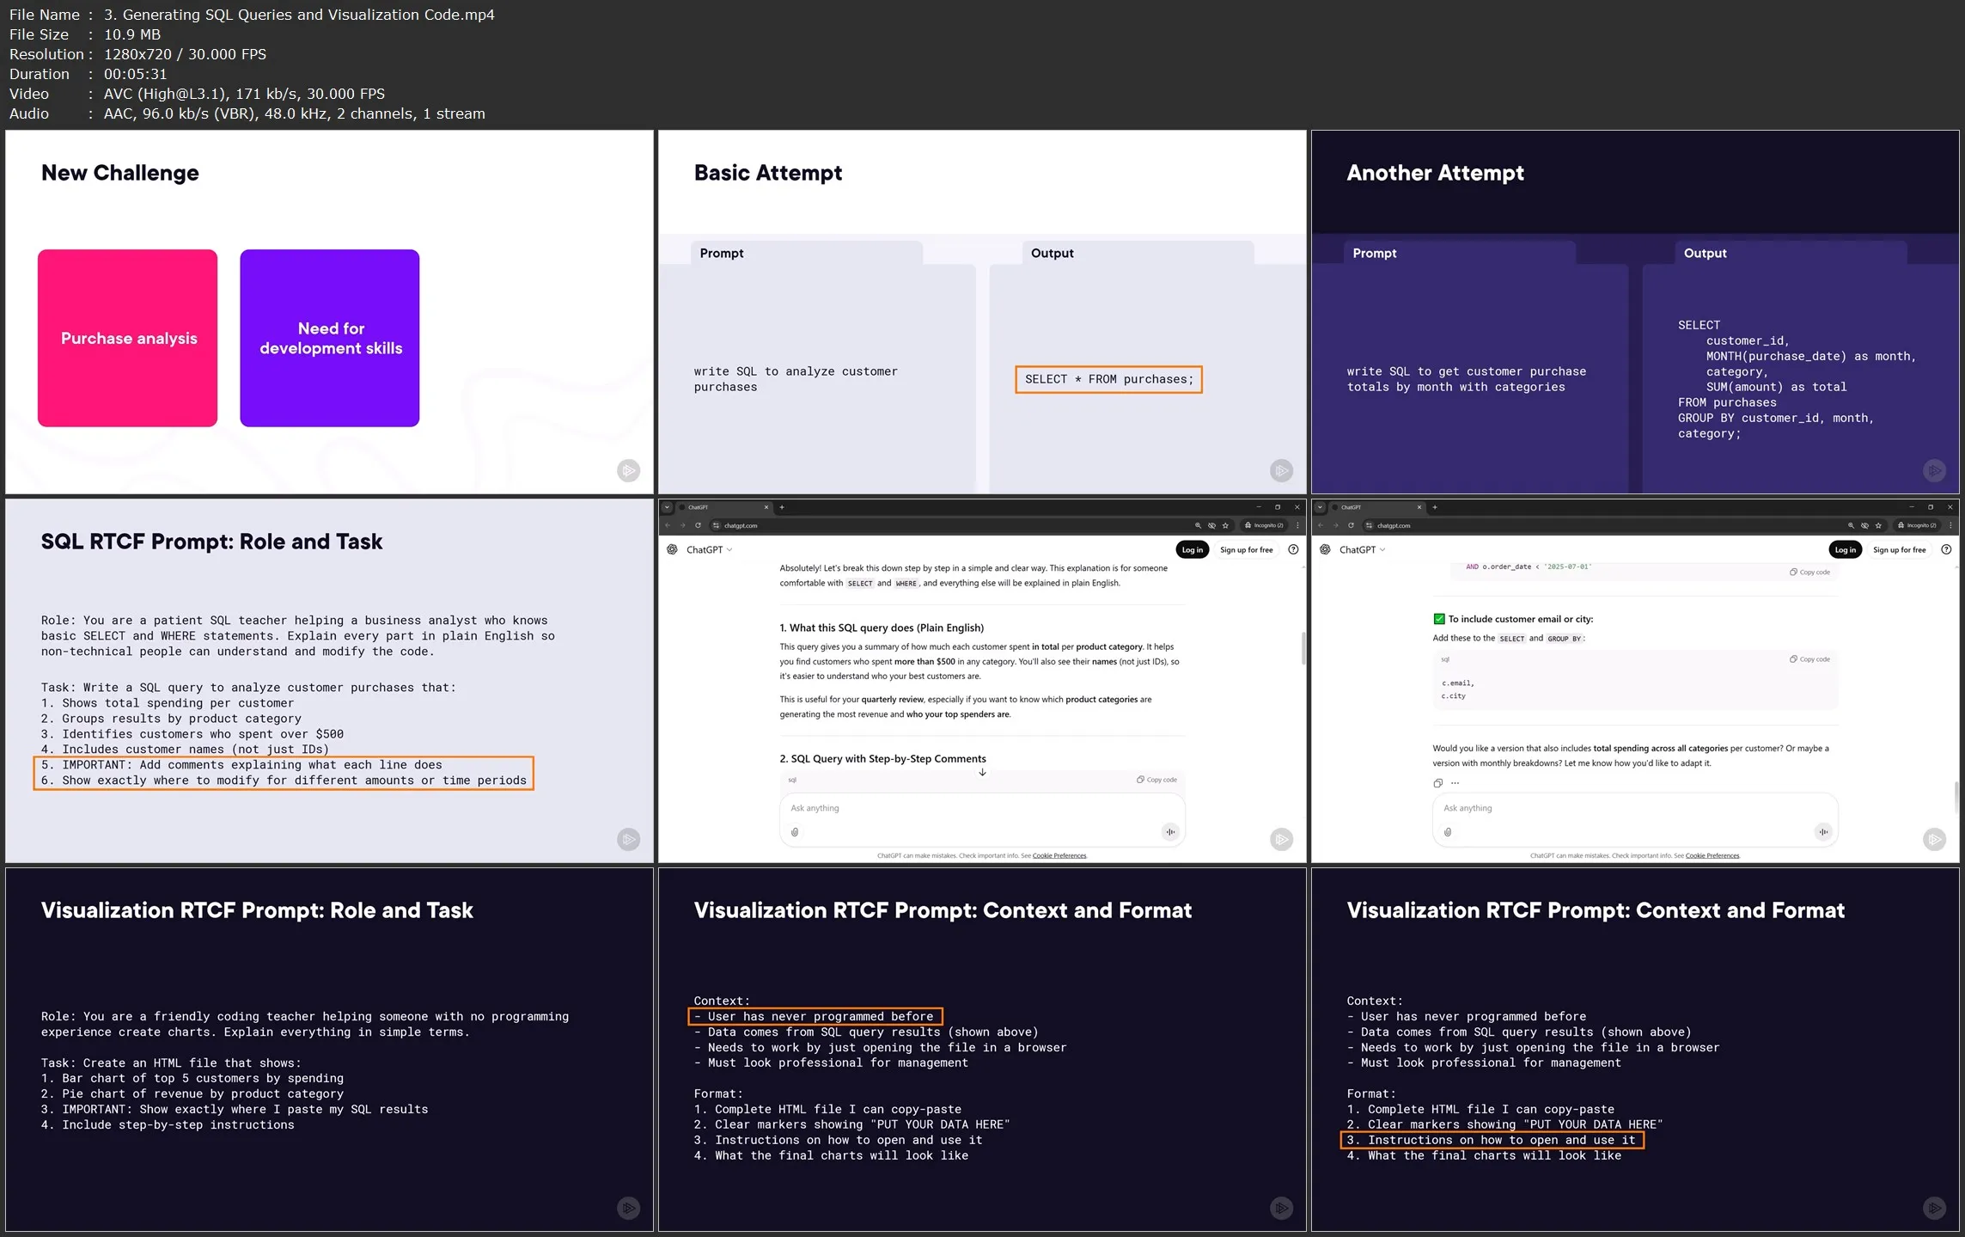Click 'Cookie Preferences' link in window with c.city code
Screen dimensions: 1965x1237
tap(1712, 856)
